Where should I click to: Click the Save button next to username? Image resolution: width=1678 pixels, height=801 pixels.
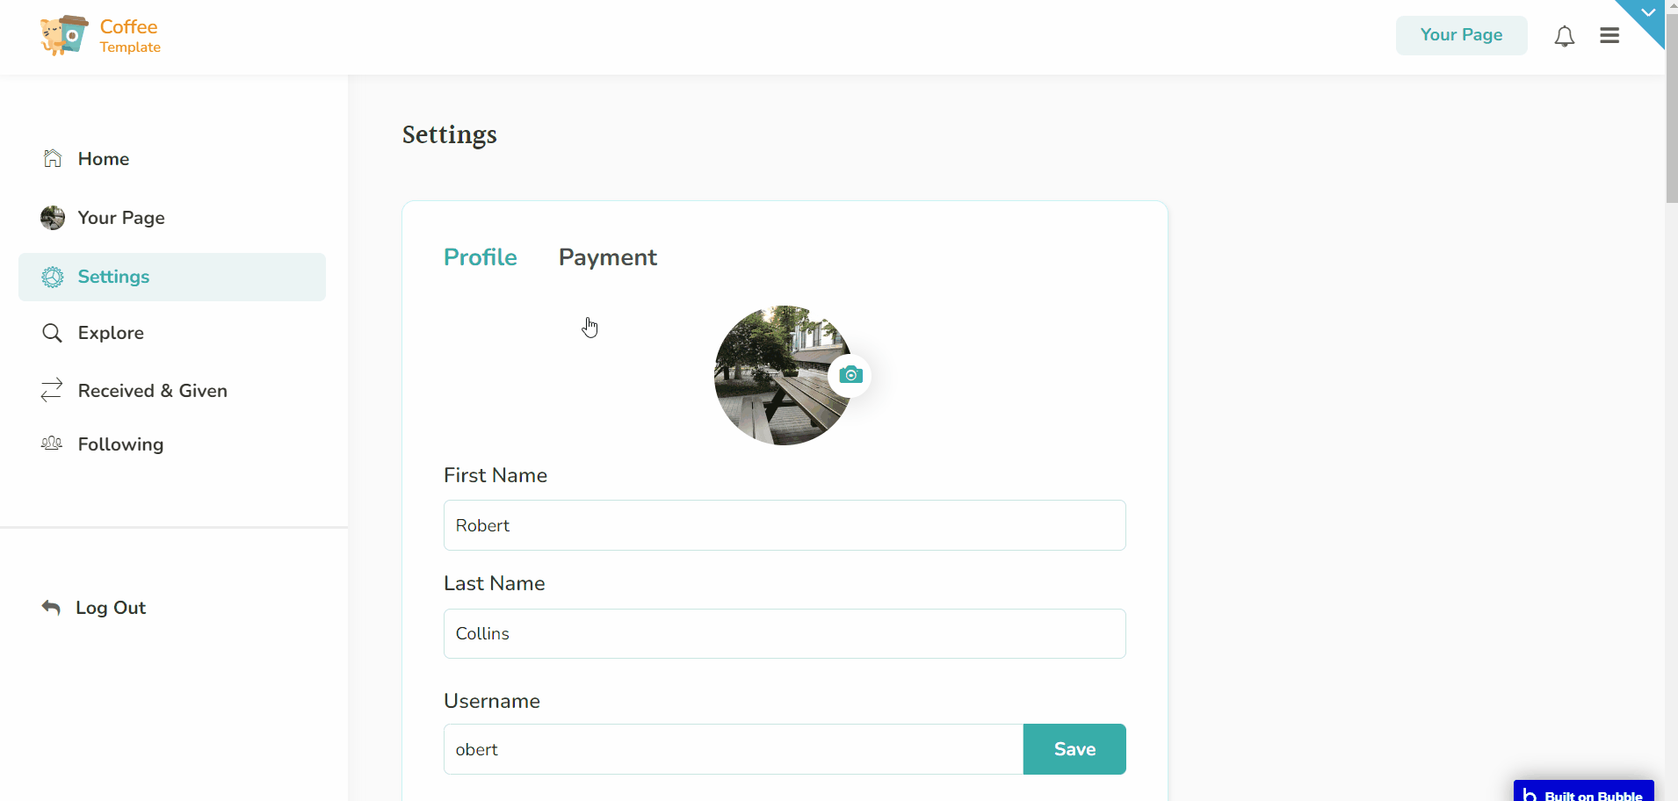point(1074,749)
